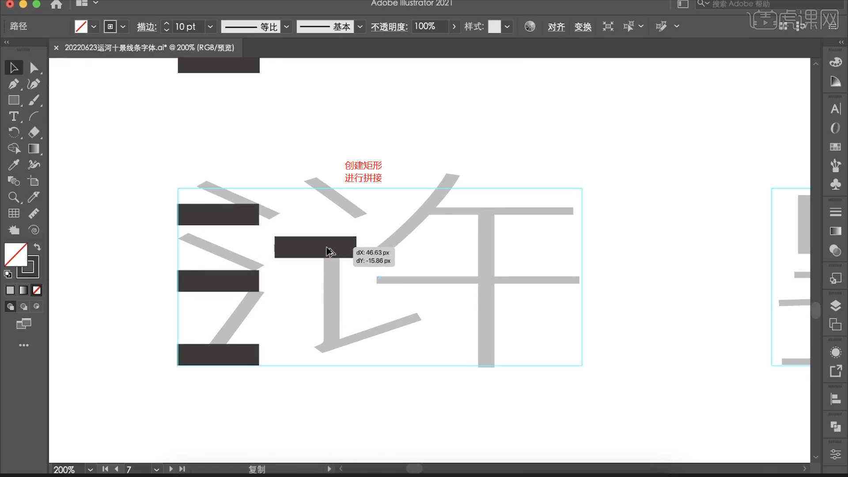The height and width of the screenshot is (477, 848).
Task: Change the screen mode
Action: [24, 324]
